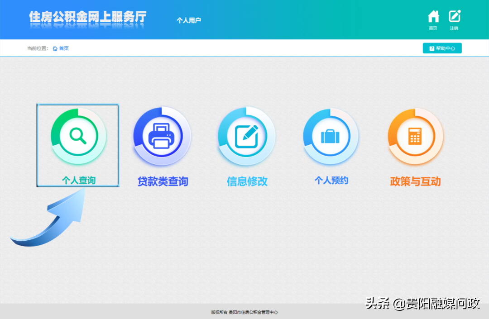
Task: Click the 政策与互动 text label
Action: (415, 181)
